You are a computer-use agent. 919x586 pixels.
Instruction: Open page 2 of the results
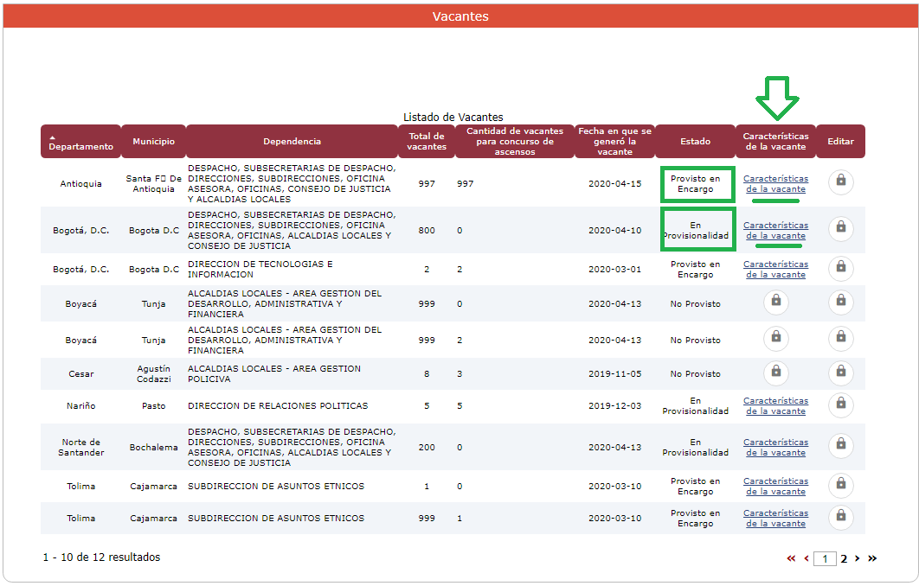click(x=844, y=559)
